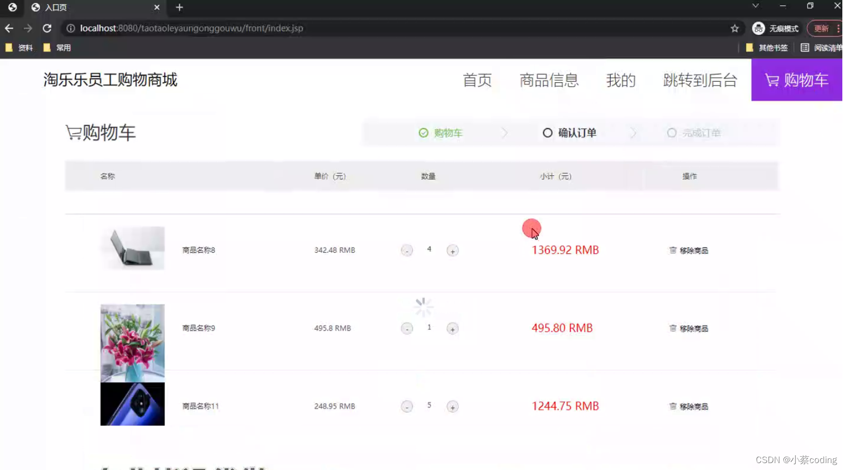Bookmark this page with star icon
The image size is (845, 470).
click(x=735, y=28)
